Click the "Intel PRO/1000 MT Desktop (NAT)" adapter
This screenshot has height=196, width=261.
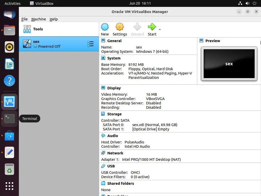(151, 159)
